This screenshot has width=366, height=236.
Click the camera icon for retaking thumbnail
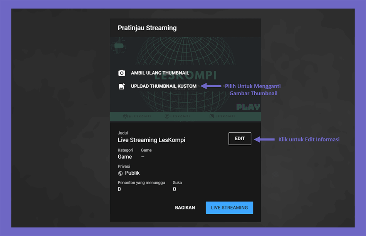click(122, 73)
